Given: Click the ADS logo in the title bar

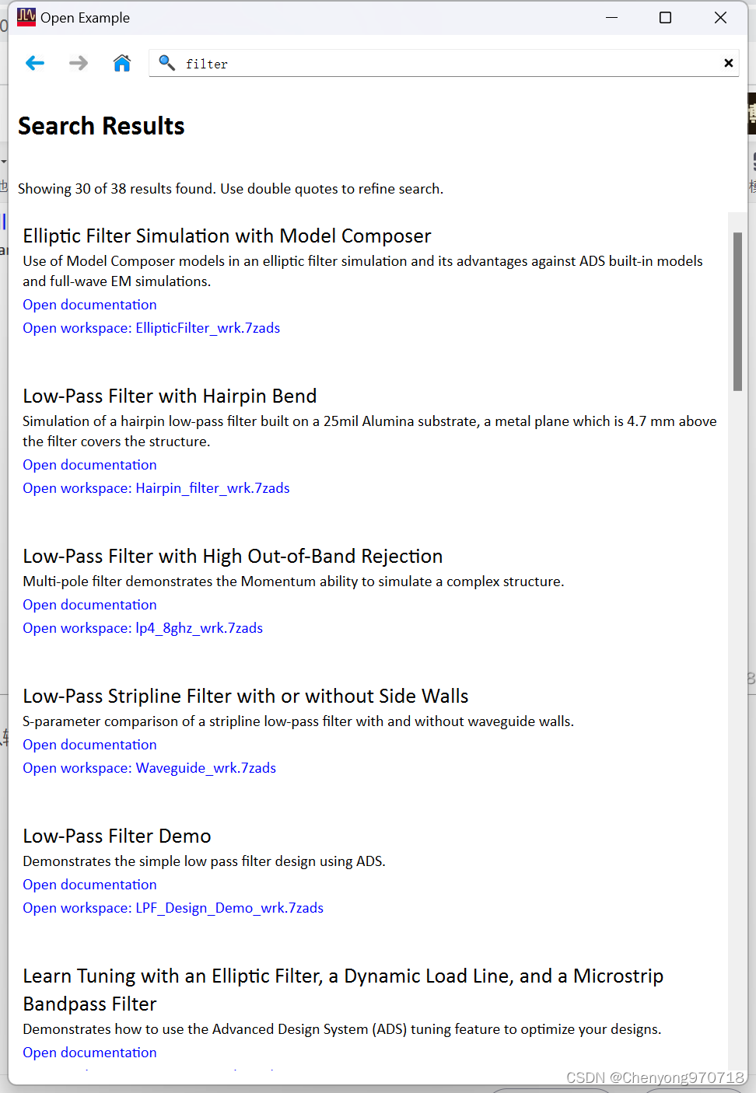Looking at the screenshot, I should tap(25, 16).
